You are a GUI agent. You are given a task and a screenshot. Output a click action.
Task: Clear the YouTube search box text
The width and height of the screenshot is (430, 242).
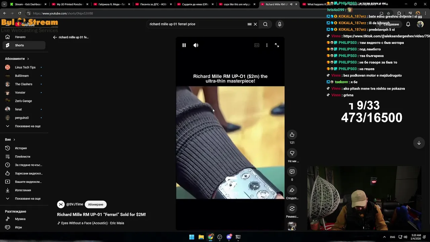click(255, 24)
